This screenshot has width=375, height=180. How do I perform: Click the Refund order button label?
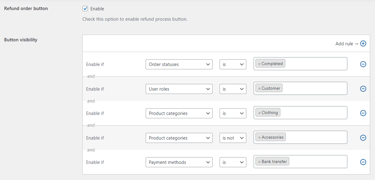26,9
